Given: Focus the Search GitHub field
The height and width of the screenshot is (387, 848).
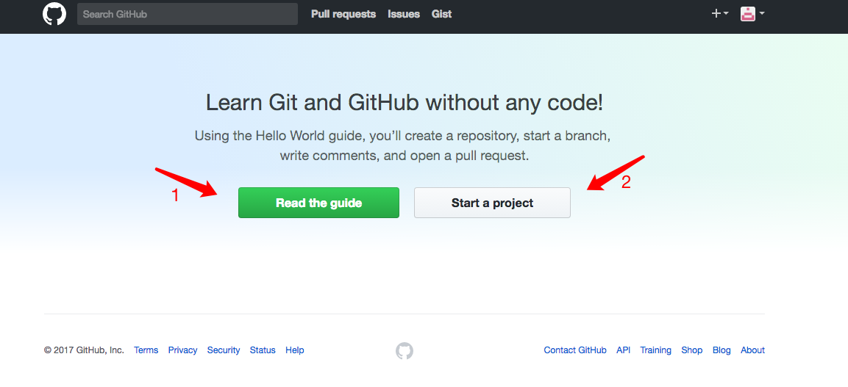Looking at the screenshot, I should pyautogui.click(x=188, y=14).
